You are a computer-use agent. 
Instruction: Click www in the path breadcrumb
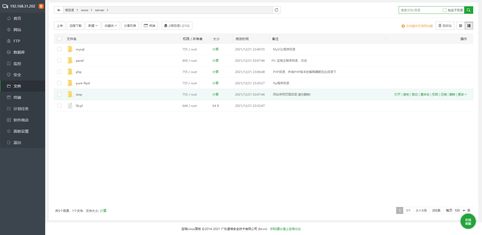85,10
